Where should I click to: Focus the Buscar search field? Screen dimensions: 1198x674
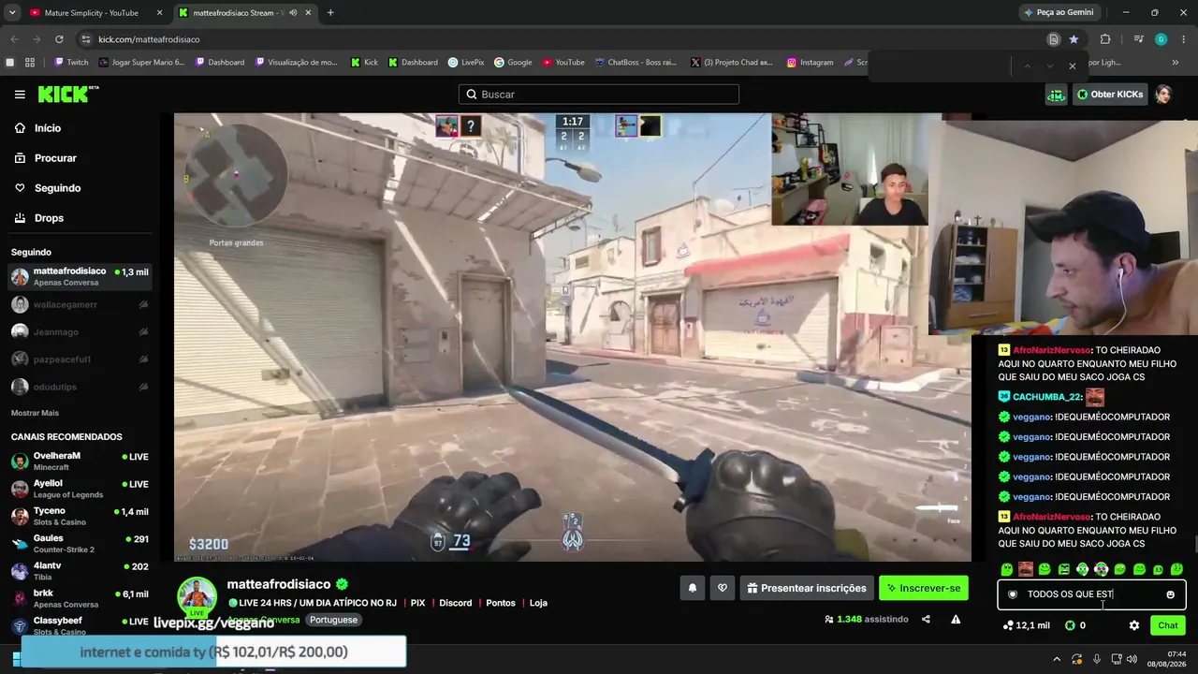click(x=599, y=95)
